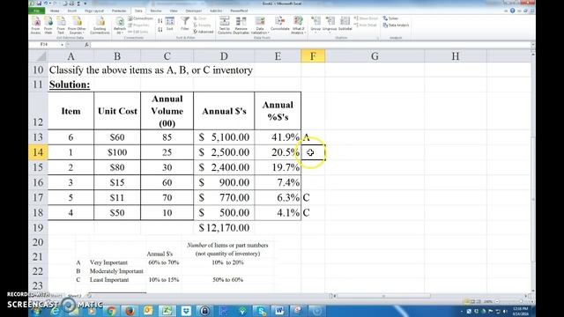Click the Advanced filter button

[x=204, y=32]
